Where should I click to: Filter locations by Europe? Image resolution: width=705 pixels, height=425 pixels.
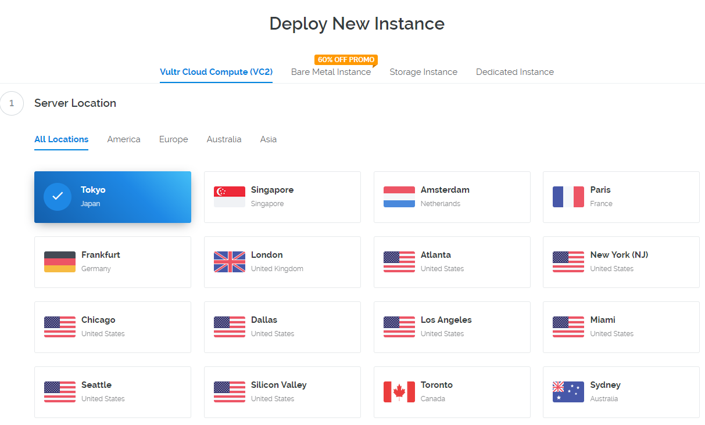173,139
